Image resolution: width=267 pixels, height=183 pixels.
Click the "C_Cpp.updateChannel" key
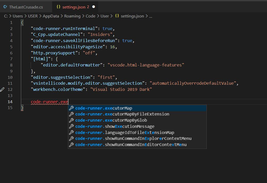(57, 34)
